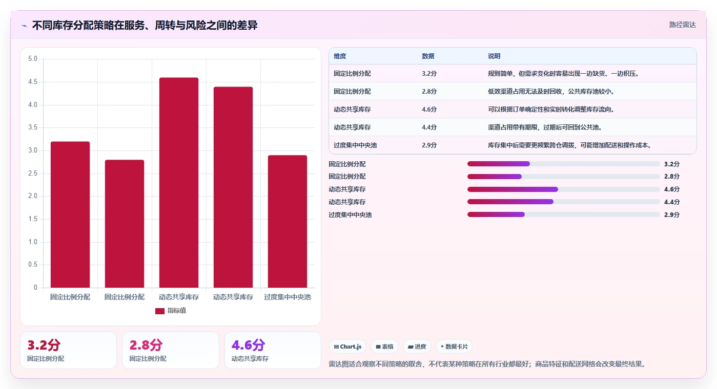Click the 4.4分 progress bar
The height and width of the screenshot is (389, 717).
click(x=564, y=202)
